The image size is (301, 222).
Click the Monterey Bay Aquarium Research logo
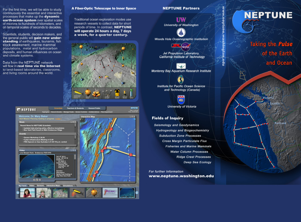tap(181, 66)
